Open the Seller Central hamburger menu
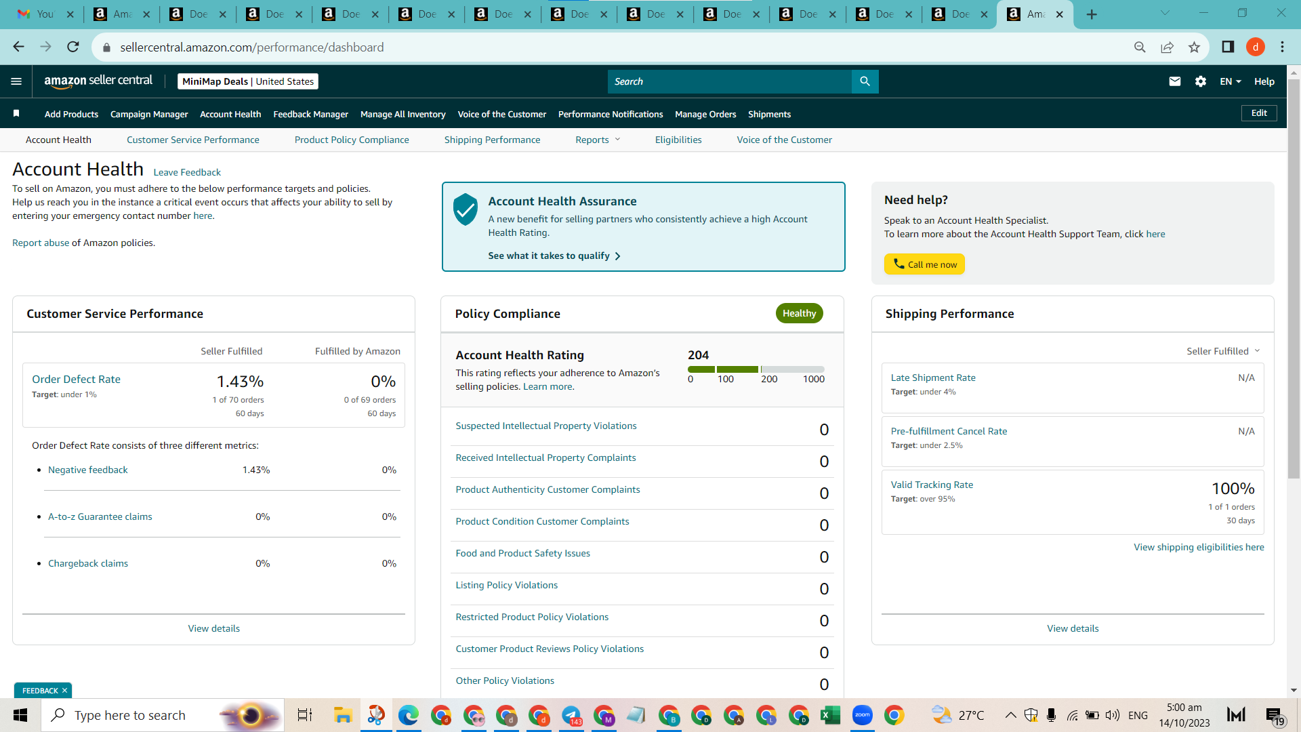 click(16, 81)
